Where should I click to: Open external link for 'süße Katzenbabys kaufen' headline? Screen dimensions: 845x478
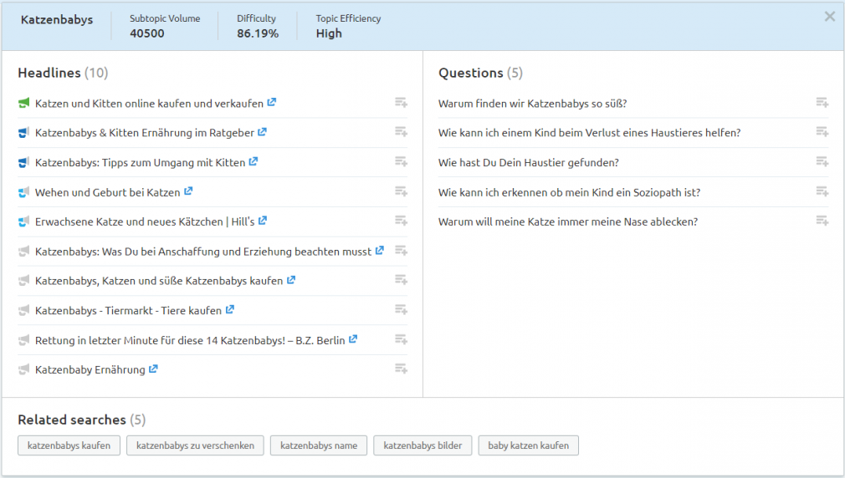pos(291,279)
